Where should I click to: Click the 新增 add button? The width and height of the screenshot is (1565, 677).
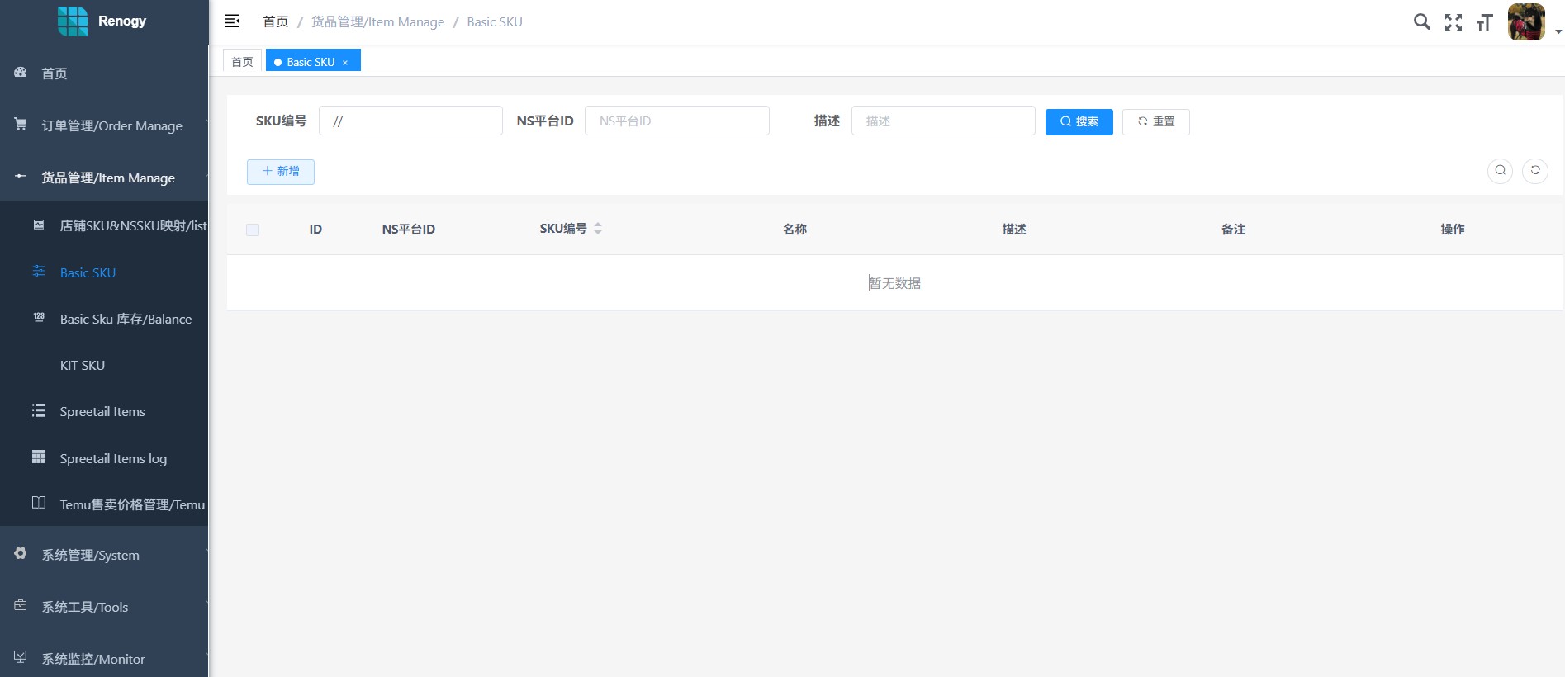(281, 171)
